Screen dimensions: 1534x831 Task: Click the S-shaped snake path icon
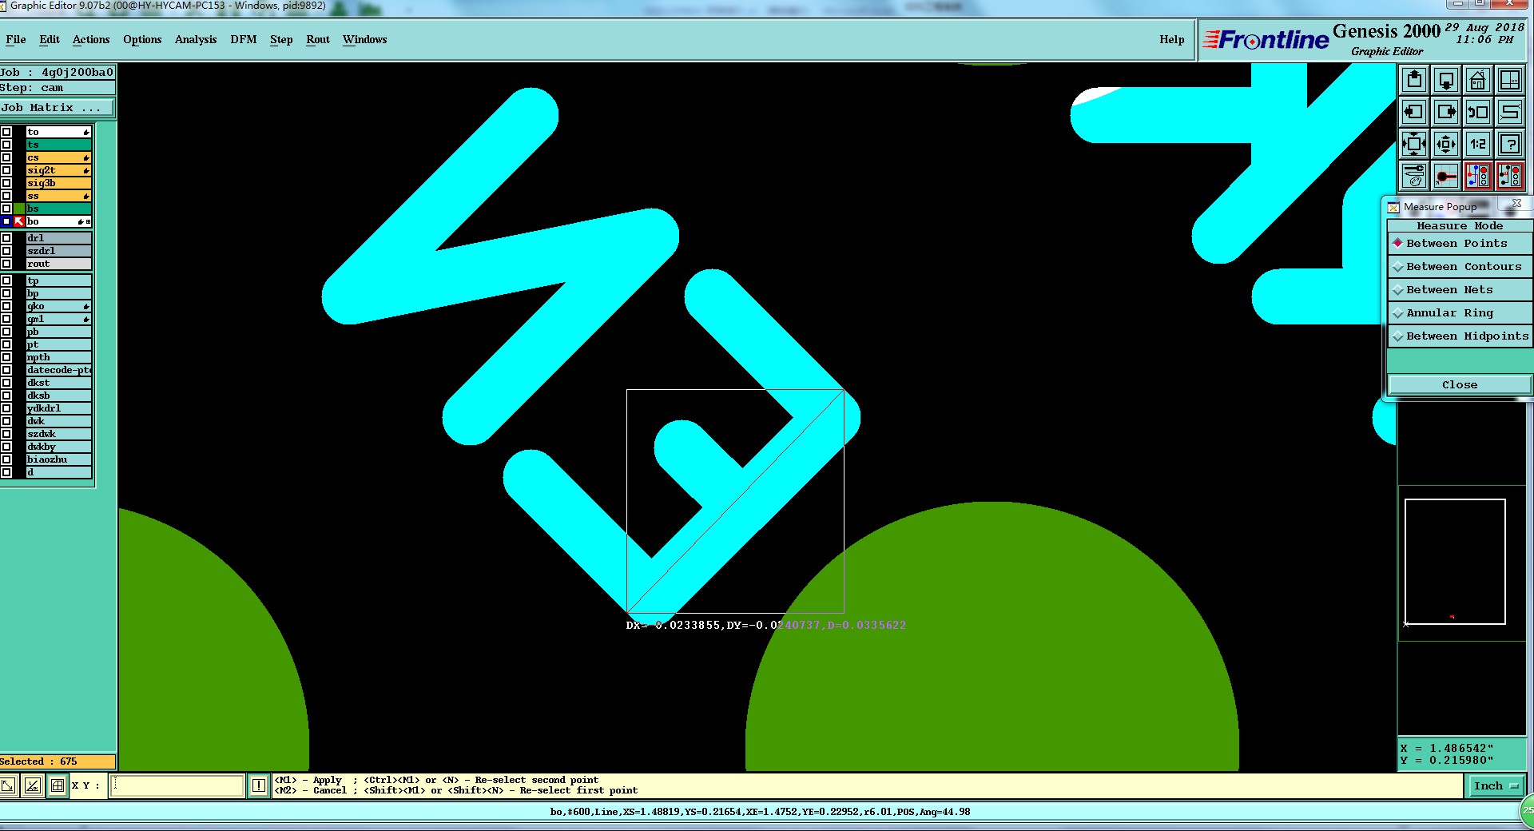pyautogui.click(x=1510, y=112)
